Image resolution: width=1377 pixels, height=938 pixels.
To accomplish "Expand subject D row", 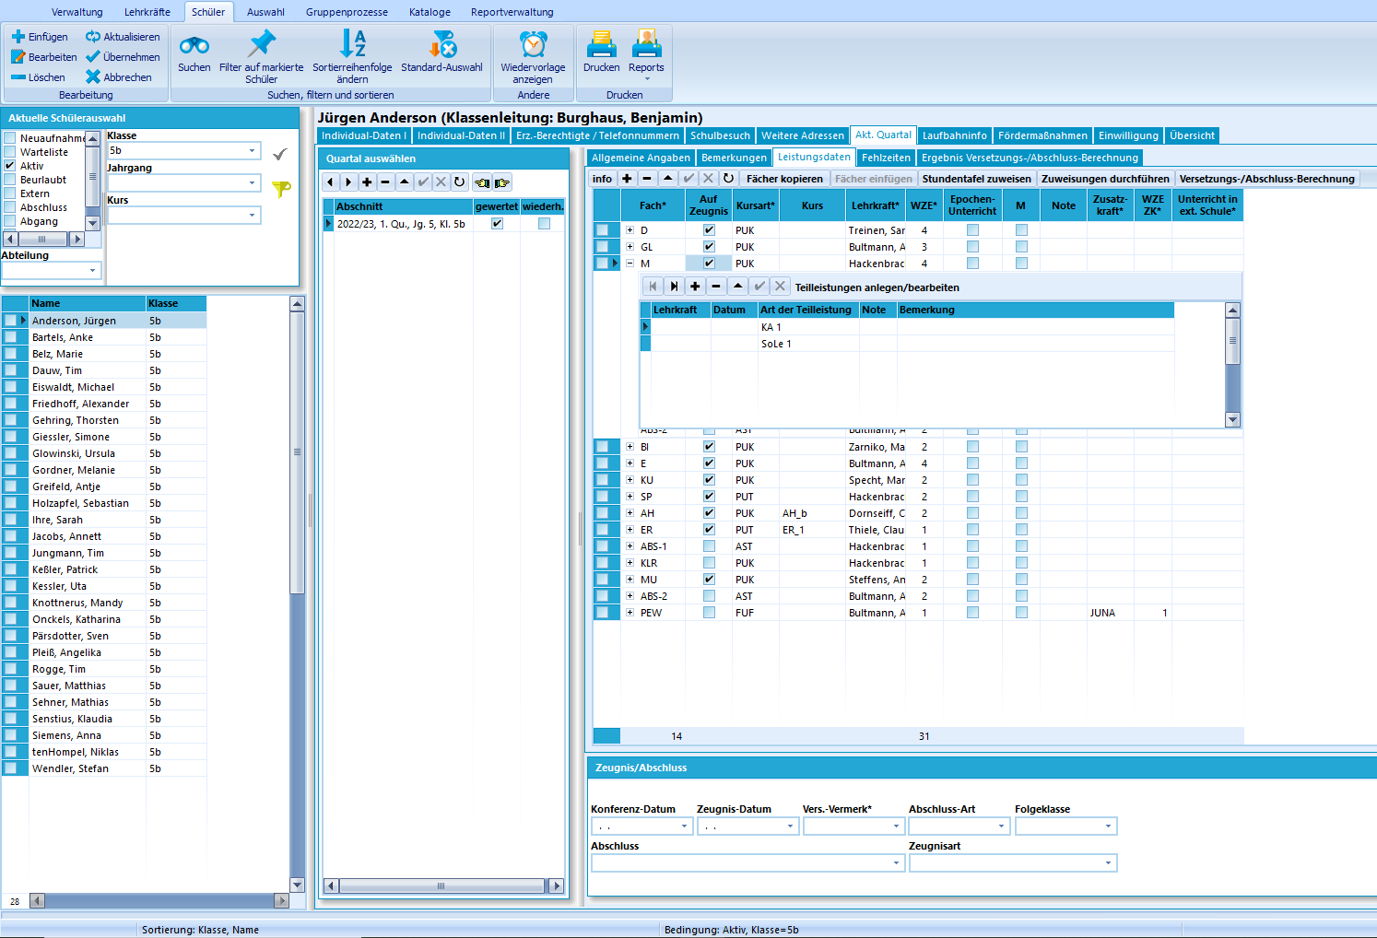I will coord(630,230).
